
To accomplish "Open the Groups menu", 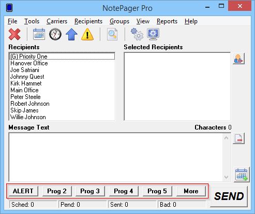I will coord(119,21).
